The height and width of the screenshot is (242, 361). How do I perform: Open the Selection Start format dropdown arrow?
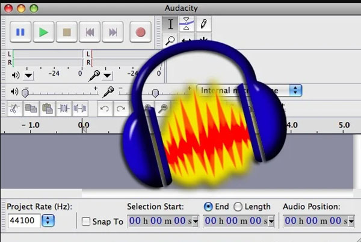pyautogui.click(x=196, y=222)
